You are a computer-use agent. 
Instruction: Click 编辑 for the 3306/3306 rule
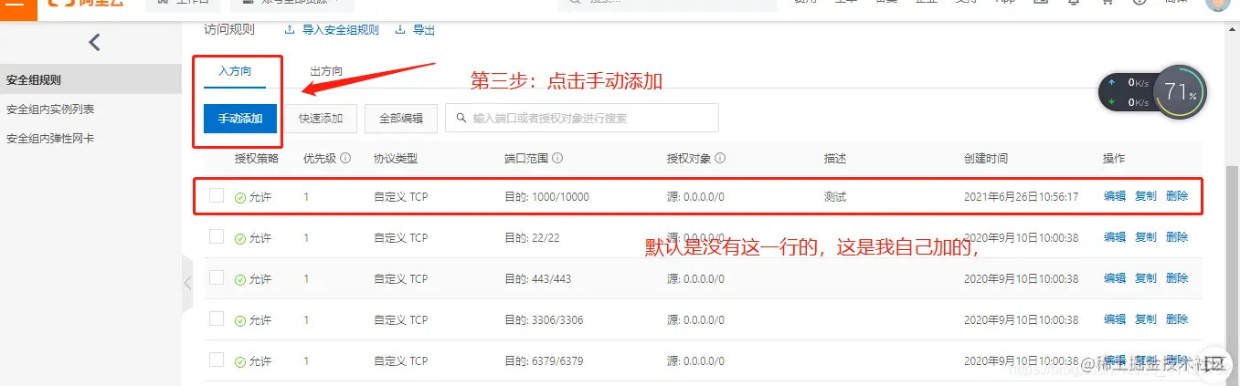1115,319
